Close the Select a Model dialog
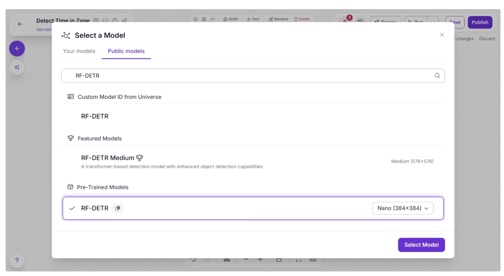The image size is (504, 276). point(442,35)
